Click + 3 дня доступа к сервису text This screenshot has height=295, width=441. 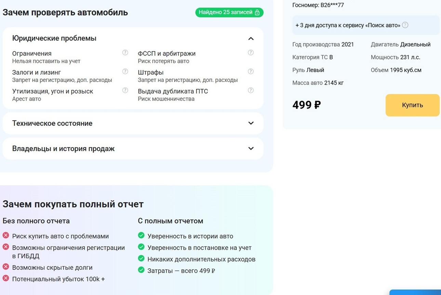click(348, 25)
